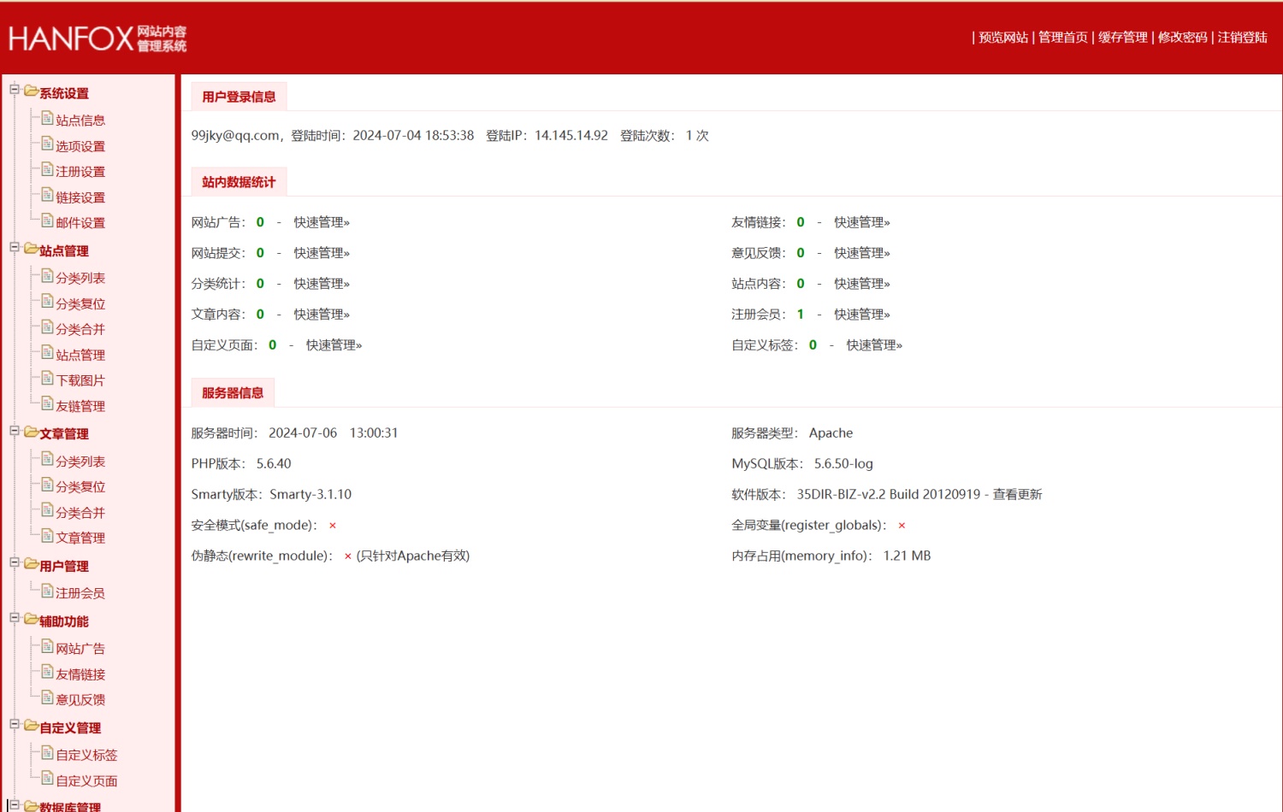This screenshot has width=1283, height=812.
Task: Open 邮件设置 in the sidebar
Action: [80, 223]
